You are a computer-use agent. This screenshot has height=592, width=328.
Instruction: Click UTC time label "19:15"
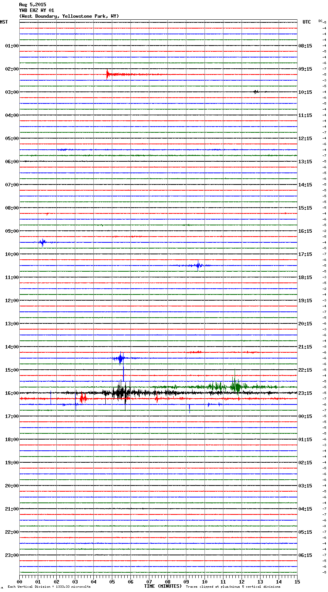pos(305,301)
